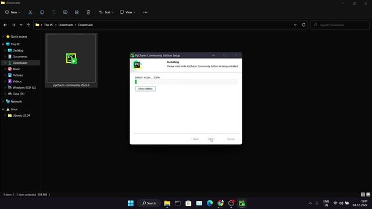The image size is (372, 209).
Task: Click the Paste icon in File Explorer toolbar
Action: pyautogui.click(x=53, y=12)
